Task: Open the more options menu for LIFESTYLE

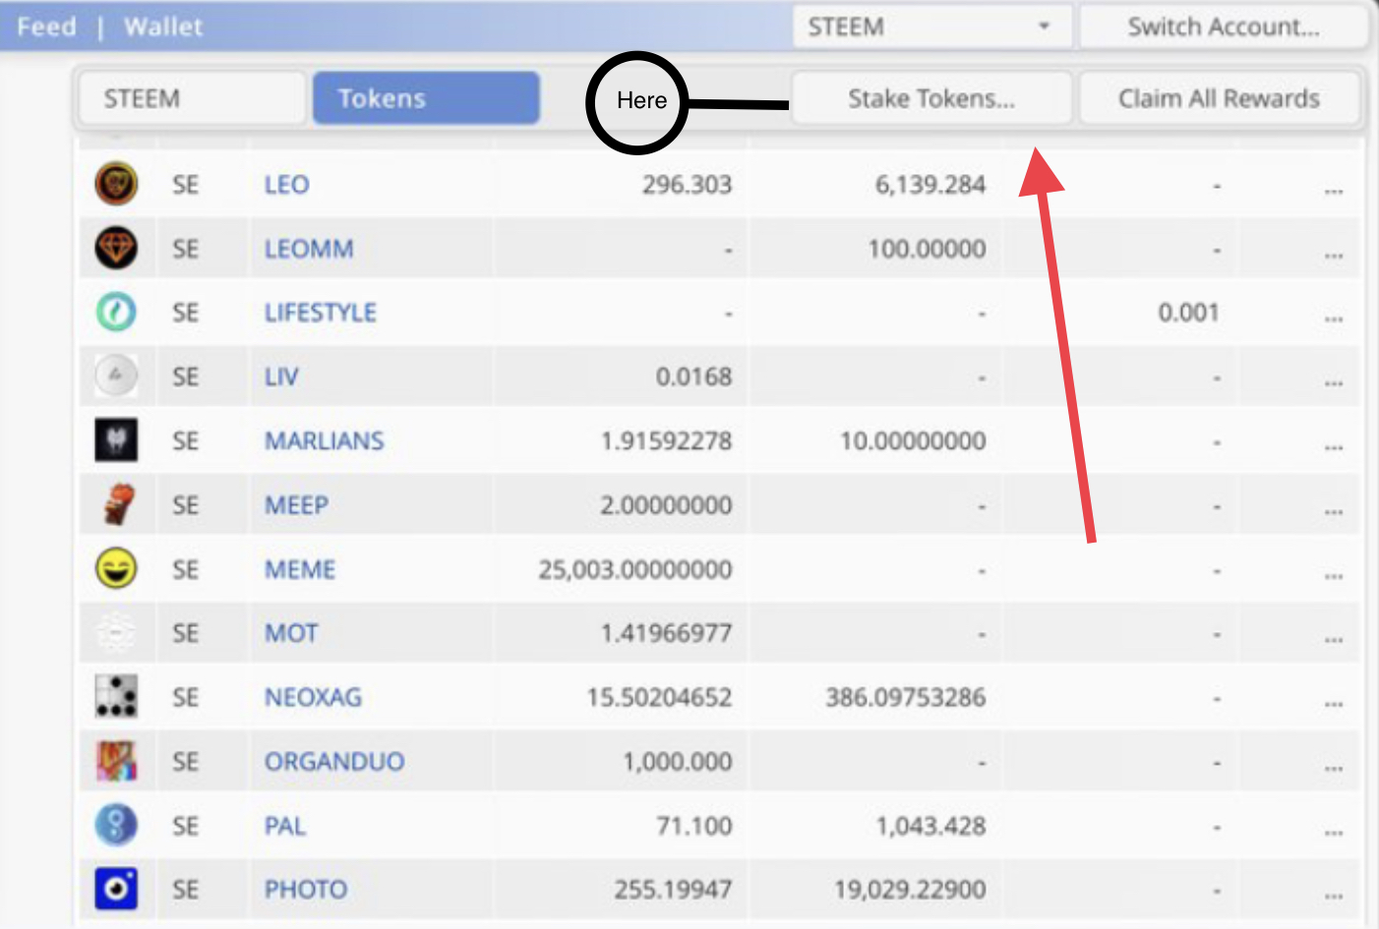Action: [1334, 319]
